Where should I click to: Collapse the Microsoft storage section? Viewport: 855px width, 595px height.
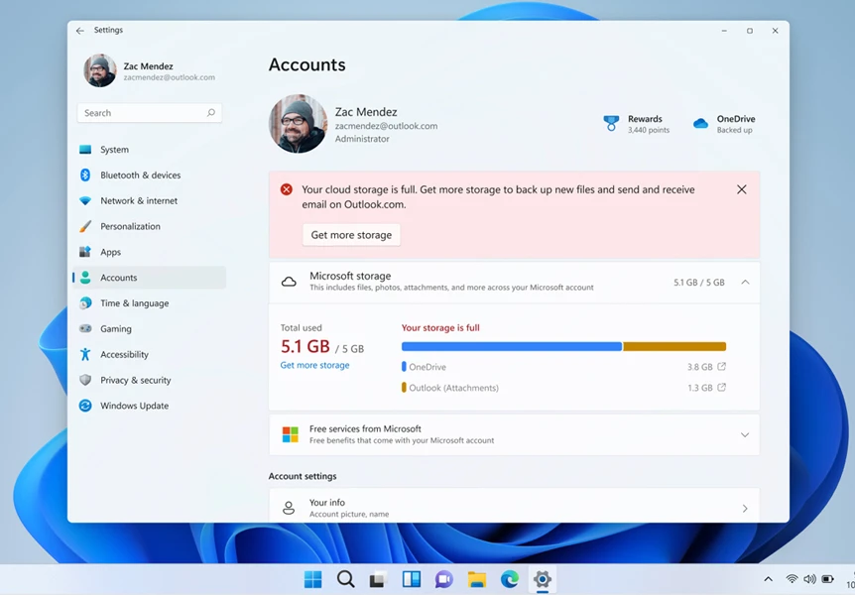tap(745, 282)
